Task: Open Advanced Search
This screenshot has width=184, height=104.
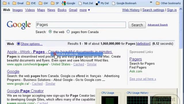Action: pos(158,25)
